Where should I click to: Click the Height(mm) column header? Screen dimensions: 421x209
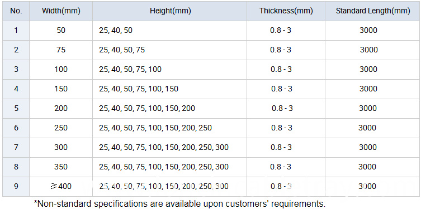170,11
